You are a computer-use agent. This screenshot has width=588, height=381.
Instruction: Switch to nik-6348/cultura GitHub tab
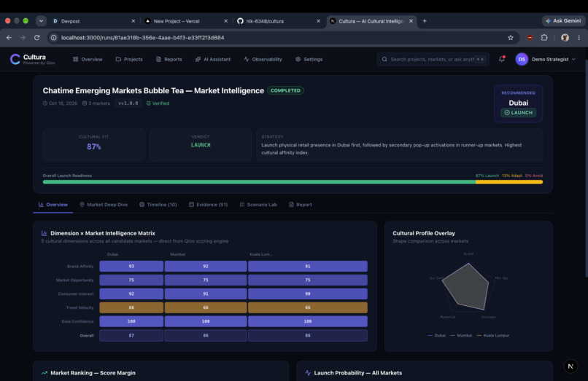(278, 21)
